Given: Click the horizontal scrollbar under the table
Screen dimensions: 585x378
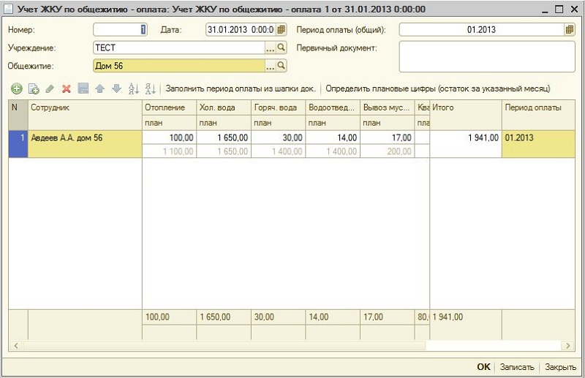Looking at the screenshot, I should pos(219,345).
